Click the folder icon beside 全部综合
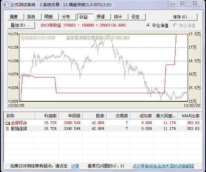 (x=7, y=123)
